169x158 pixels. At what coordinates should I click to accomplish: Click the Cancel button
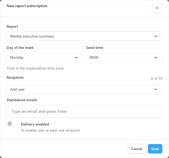point(137,149)
